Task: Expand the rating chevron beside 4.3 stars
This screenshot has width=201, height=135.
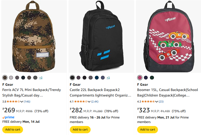Action: point(156,101)
